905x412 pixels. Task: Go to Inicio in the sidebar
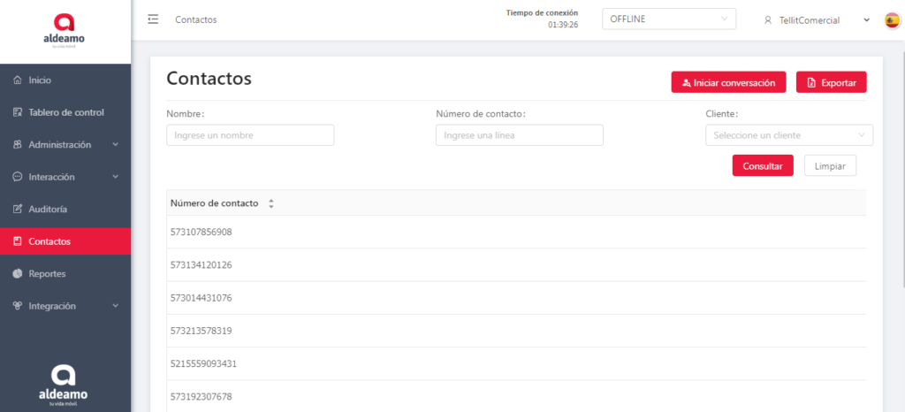65,80
